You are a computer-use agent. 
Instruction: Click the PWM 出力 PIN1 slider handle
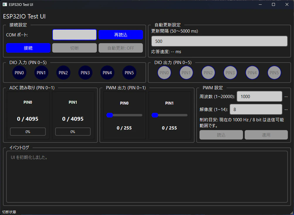point(155,115)
